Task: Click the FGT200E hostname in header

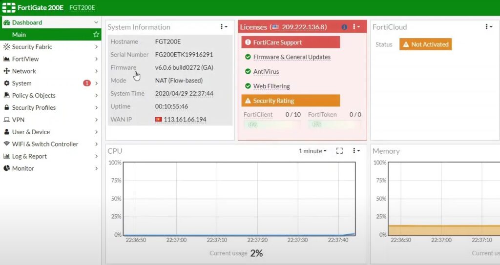Action: point(82,8)
